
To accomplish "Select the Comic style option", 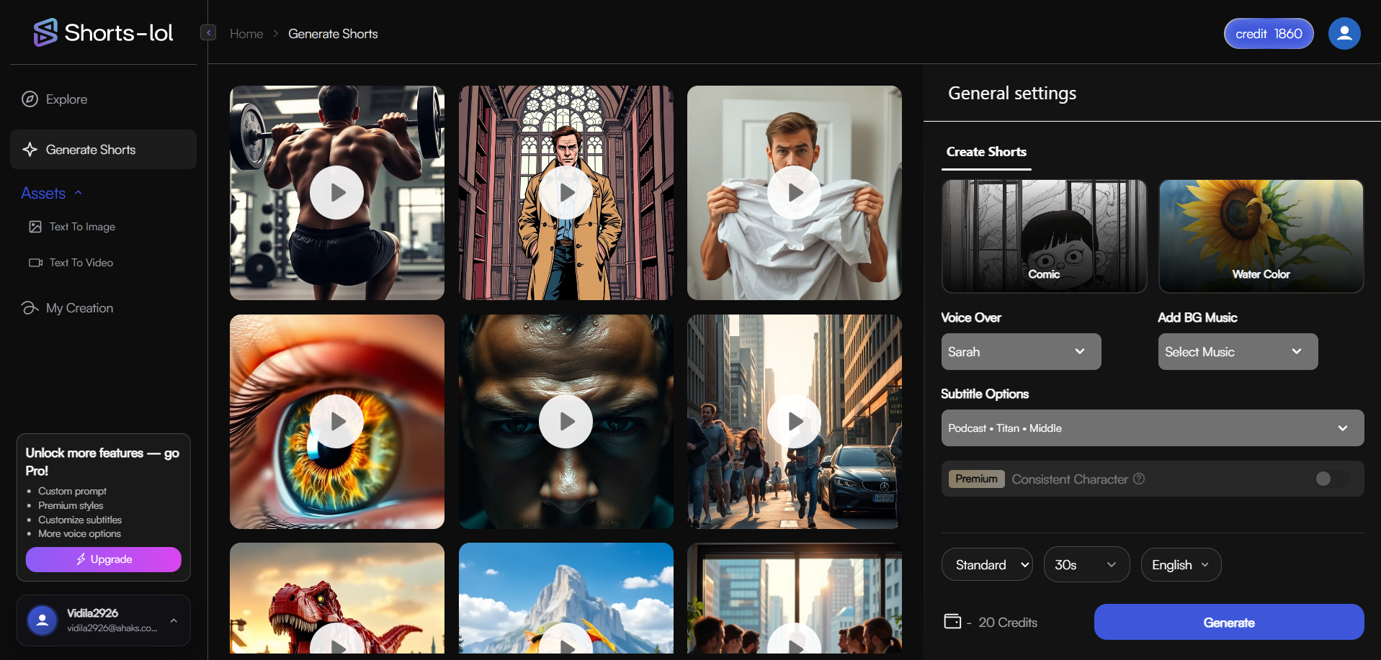I will [1044, 236].
